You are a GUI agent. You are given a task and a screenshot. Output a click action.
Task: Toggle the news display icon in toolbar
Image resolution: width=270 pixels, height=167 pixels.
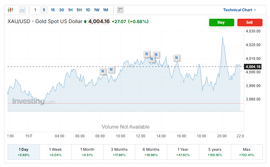[120, 10]
